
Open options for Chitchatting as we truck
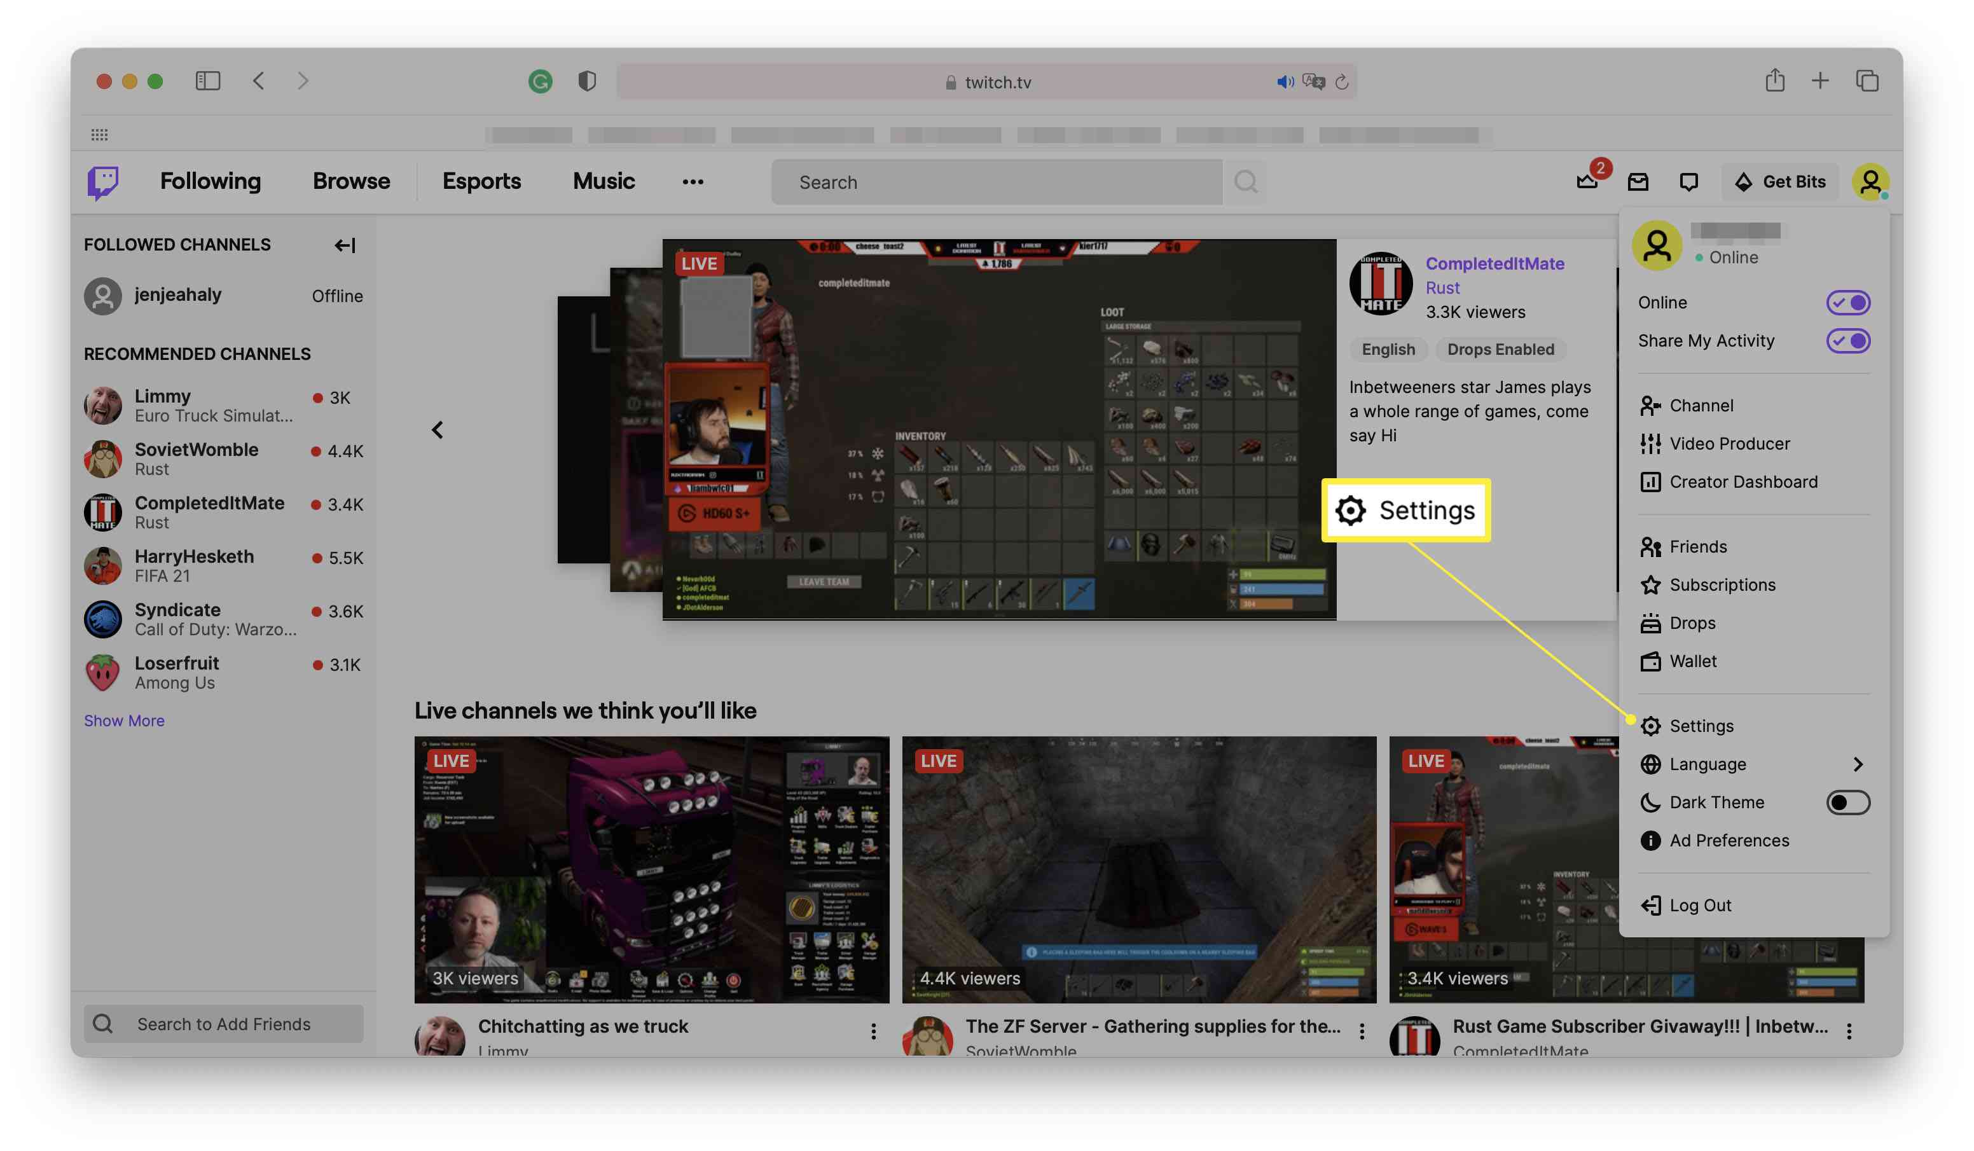[x=873, y=1031]
